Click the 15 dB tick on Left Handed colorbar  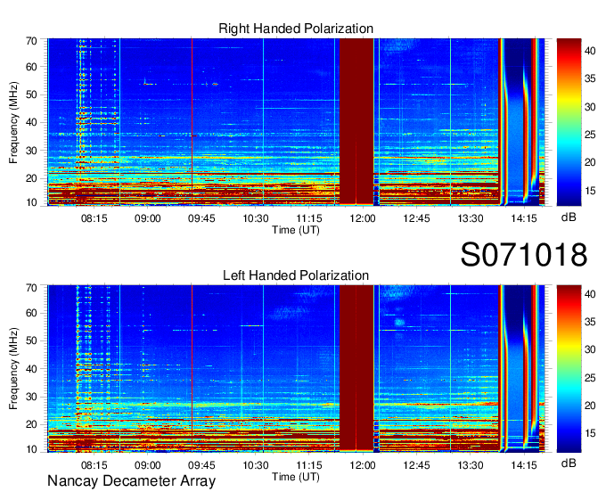[x=590, y=433]
